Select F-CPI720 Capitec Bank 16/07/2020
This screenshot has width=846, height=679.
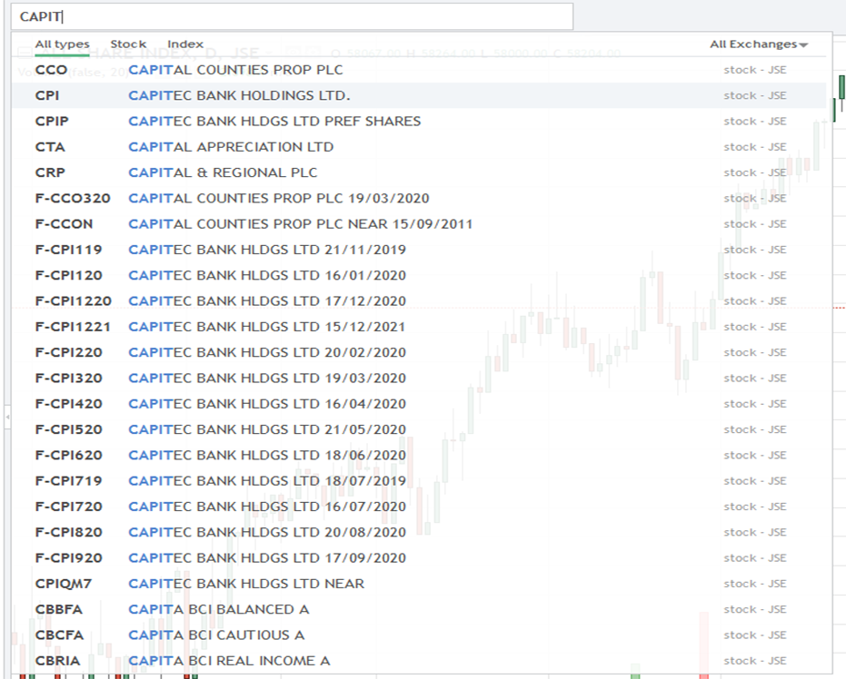click(419, 507)
